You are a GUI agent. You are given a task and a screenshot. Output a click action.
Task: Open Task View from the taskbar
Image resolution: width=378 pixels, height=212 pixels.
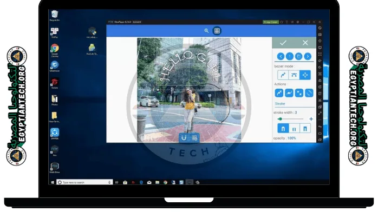tap(117, 182)
